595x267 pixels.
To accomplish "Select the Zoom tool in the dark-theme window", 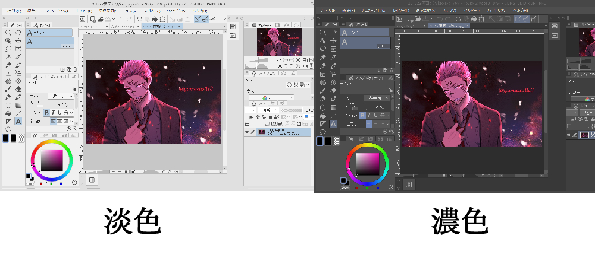I will [x=323, y=33].
